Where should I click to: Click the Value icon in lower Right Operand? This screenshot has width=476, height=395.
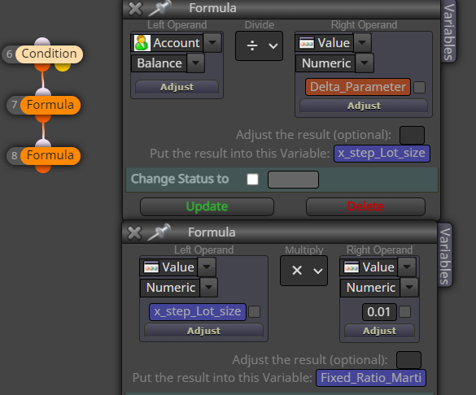[x=352, y=267]
